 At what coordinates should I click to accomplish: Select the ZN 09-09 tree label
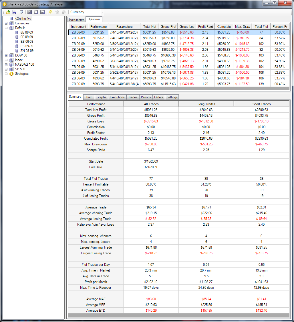click(x=27, y=51)
